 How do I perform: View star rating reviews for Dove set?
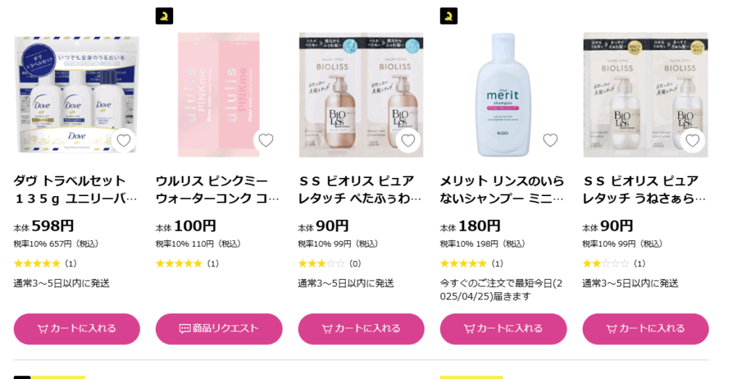(45, 263)
